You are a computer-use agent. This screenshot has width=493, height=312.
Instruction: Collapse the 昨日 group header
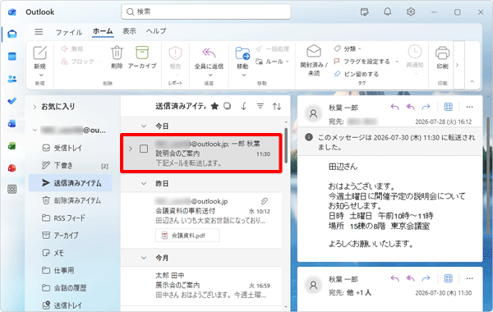pos(144,183)
